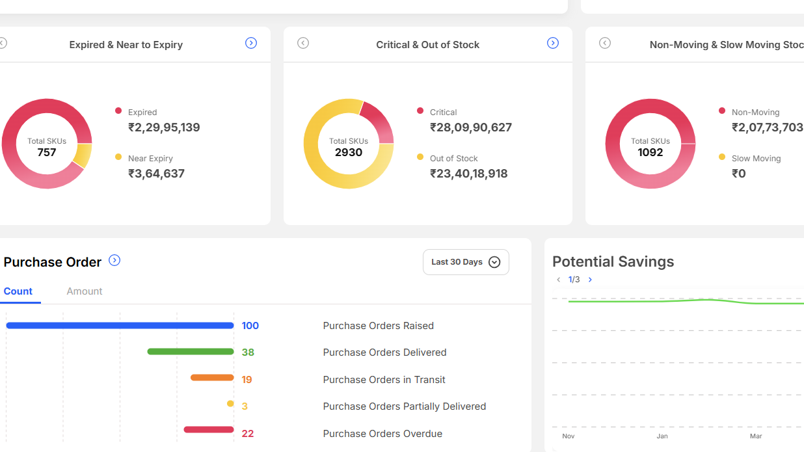
Task: Click the Purchase Orders Overdue label
Action: coord(382,434)
